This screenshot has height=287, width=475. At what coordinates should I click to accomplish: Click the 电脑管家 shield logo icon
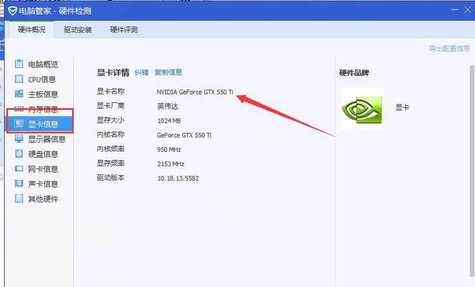[13, 11]
